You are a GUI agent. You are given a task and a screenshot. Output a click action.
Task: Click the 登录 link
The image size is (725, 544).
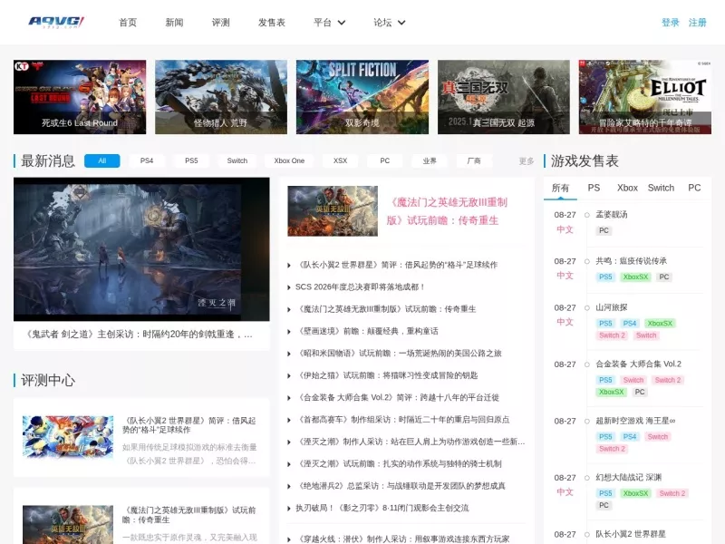(670, 23)
